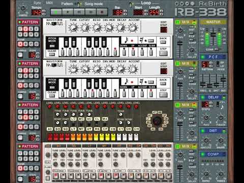Click the top synth Tune knob
Image resolution: width=244 pixels, height=183 pixels.
[74, 27]
